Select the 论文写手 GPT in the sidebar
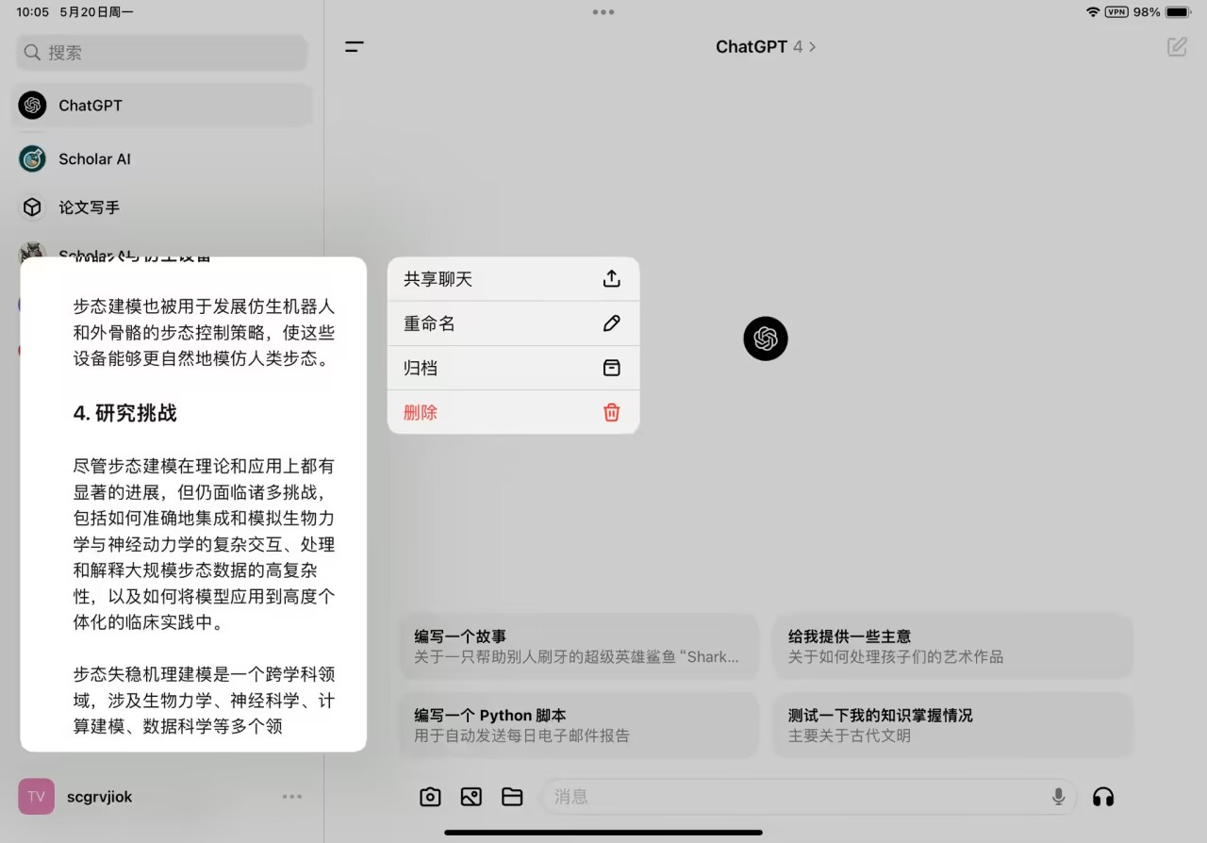This screenshot has width=1207, height=843. click(90, 207)
